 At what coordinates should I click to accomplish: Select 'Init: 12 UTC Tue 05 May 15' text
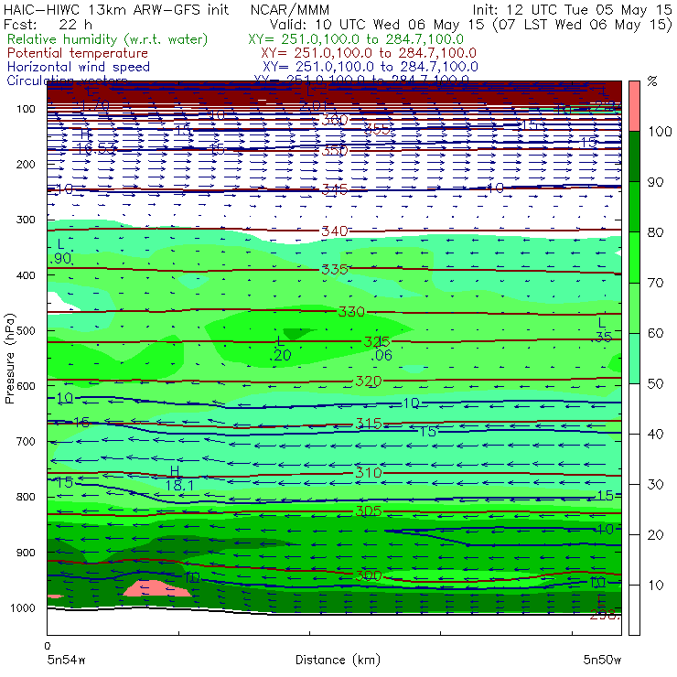coord(572,9)
